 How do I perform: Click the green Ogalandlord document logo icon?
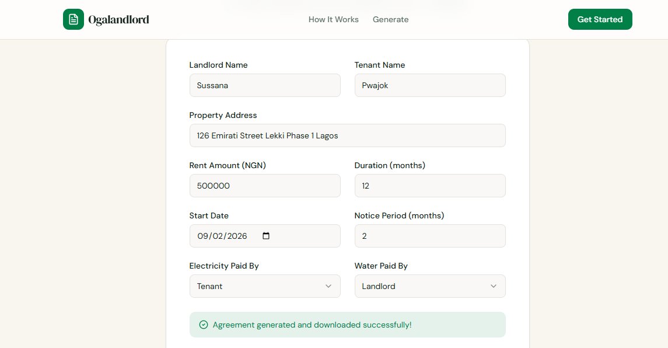(x=74, y=19)
